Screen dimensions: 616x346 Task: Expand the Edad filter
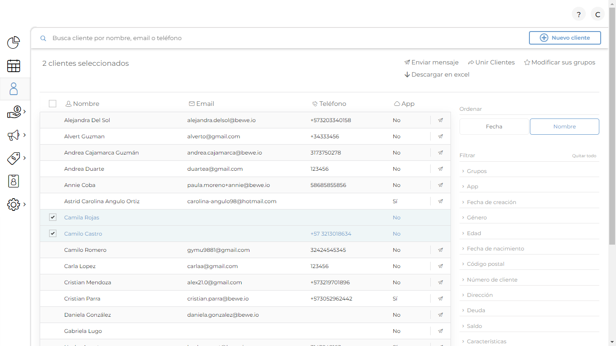pos(529,233)
